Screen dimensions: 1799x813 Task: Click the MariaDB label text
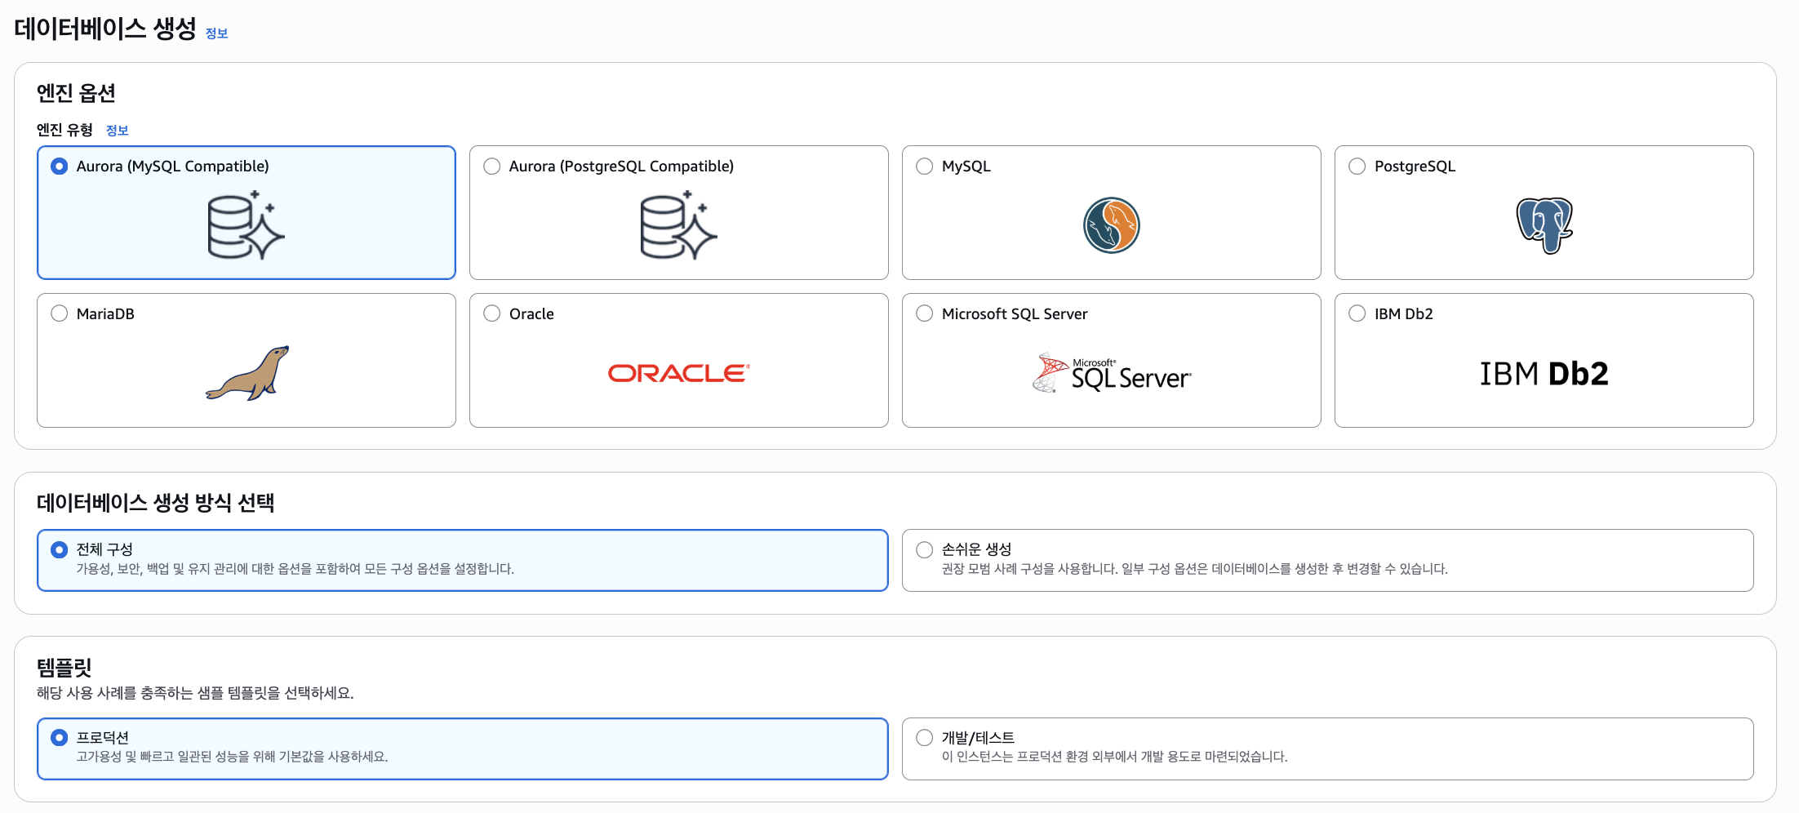[x=105, y=314]
